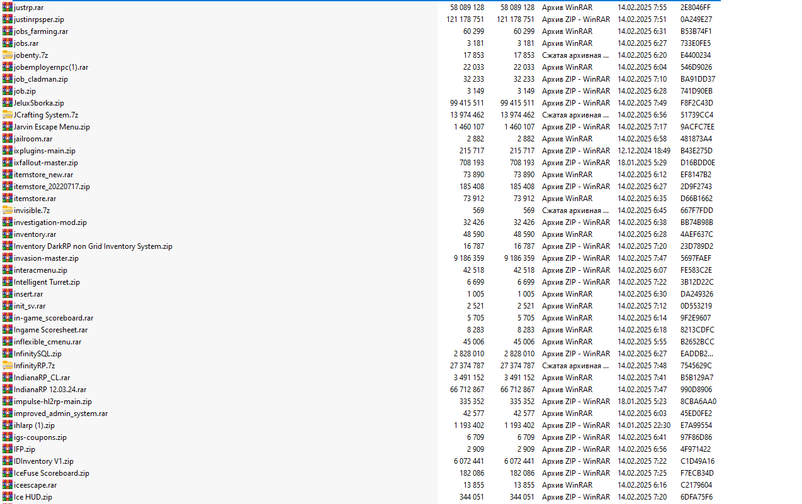
Task: Click the archive icon beside justrp.rar
Action: coord(8,8)
